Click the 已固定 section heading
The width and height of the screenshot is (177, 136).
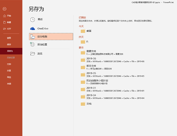[x=82, y=17]
